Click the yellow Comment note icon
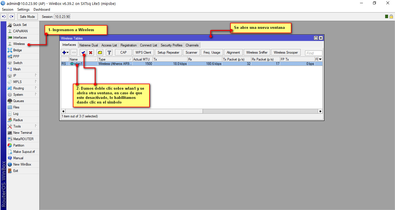395x210 pixels. pos(100,52)
